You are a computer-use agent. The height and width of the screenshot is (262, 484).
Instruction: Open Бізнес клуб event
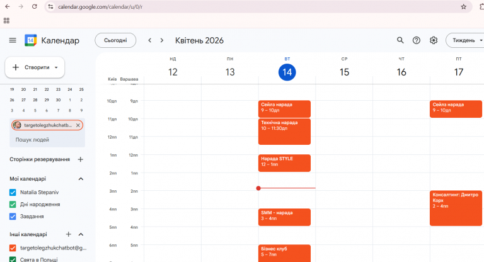(284, 253)
